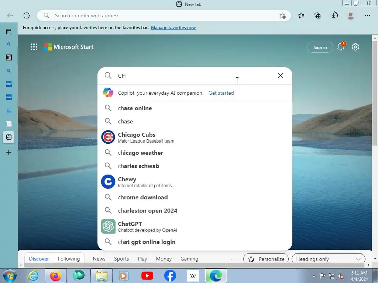Click the Sign in button

[320, 47]
